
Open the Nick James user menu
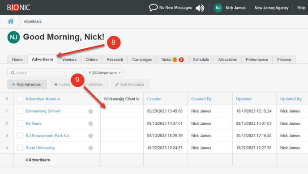click(x=235, y=8)
